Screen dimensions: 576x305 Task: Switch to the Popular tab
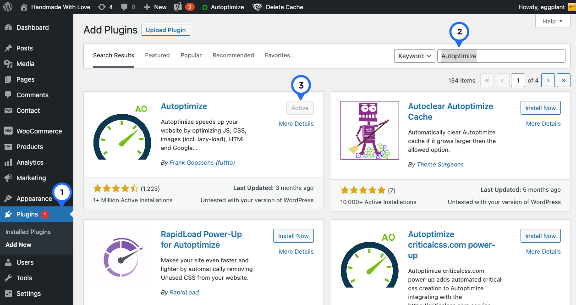click(191, 55)
